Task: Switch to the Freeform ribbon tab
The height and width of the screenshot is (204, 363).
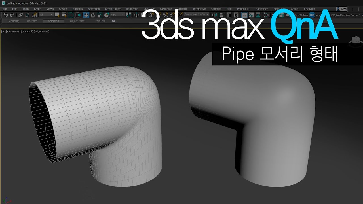Action: (32, 21)
